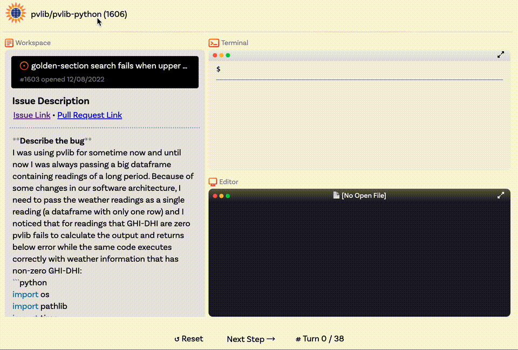The image size is (518, 350).
Task: Click the Terminal panel icon
Action: click(x=214, y=43)
